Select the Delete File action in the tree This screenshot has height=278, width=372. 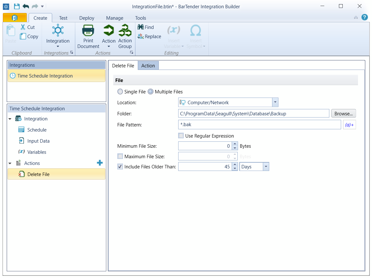(x=56, y=174)
